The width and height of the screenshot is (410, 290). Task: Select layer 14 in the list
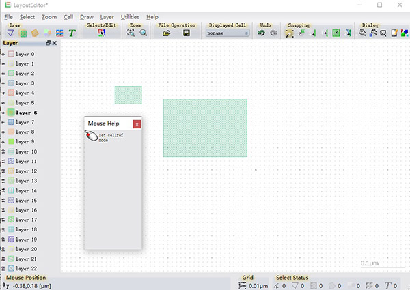(x=26, y=190)
